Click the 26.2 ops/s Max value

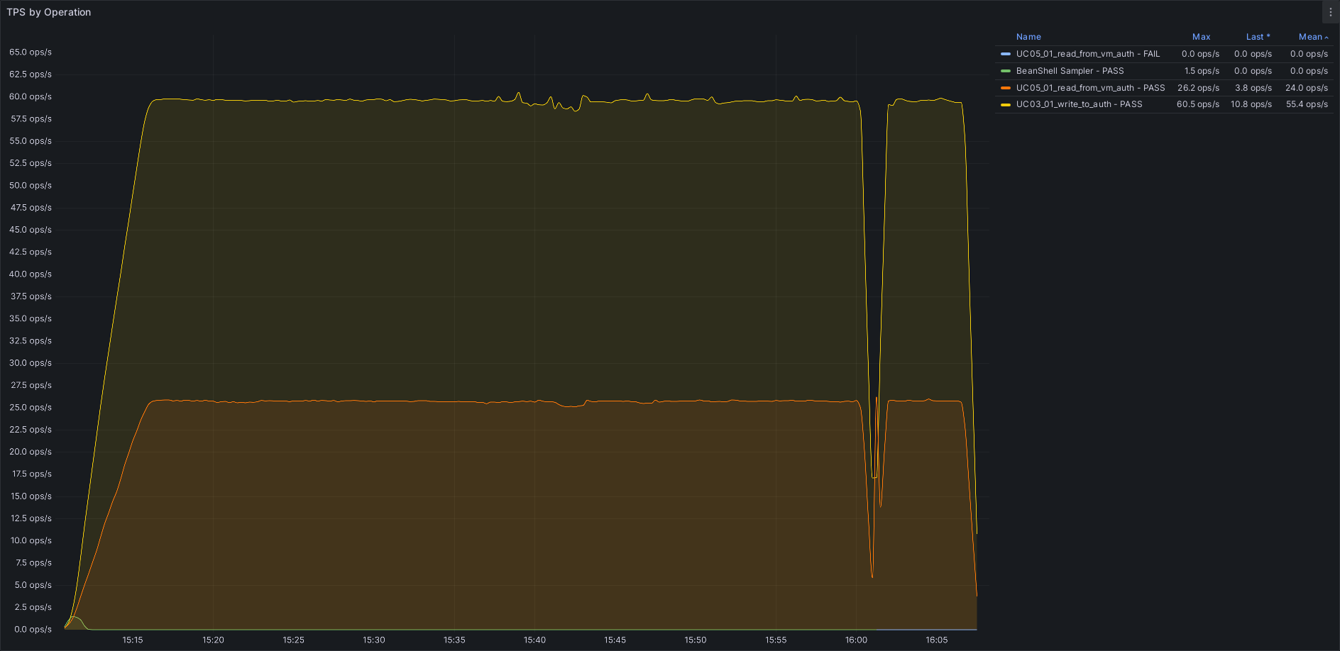click(x=1198, y=88)
